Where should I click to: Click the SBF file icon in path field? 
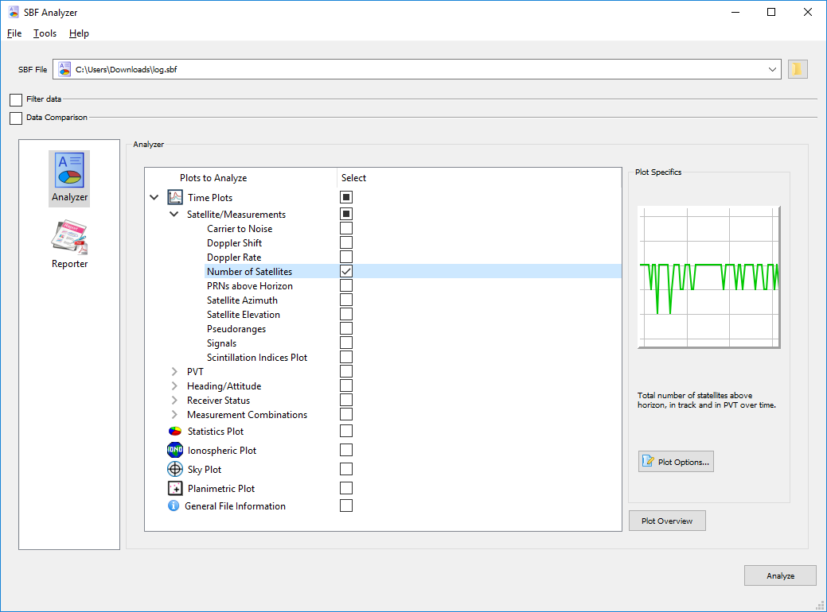coord(64,69)
